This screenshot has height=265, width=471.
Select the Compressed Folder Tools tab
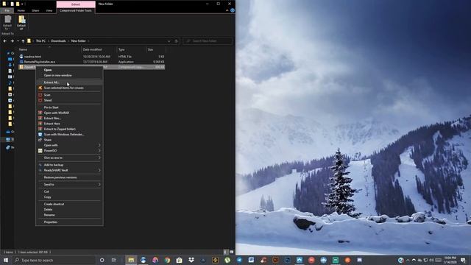click(x=76, y=10)
